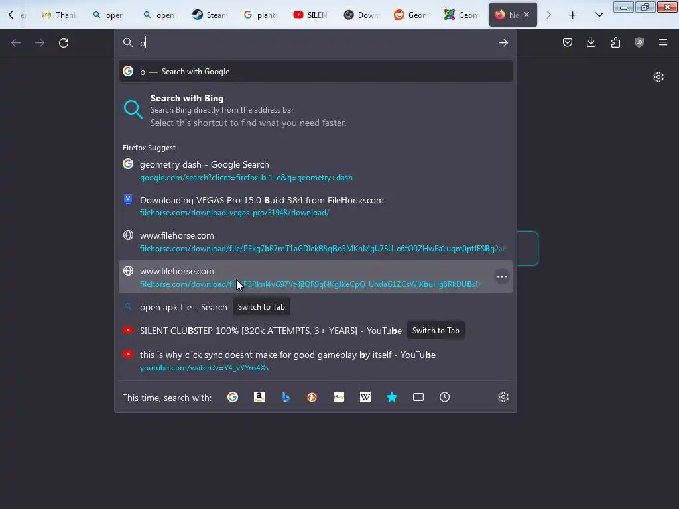The height and width of the screenshot is (509, 679).
Task: Open Save to Pocket icon
Action: [568, 42]
